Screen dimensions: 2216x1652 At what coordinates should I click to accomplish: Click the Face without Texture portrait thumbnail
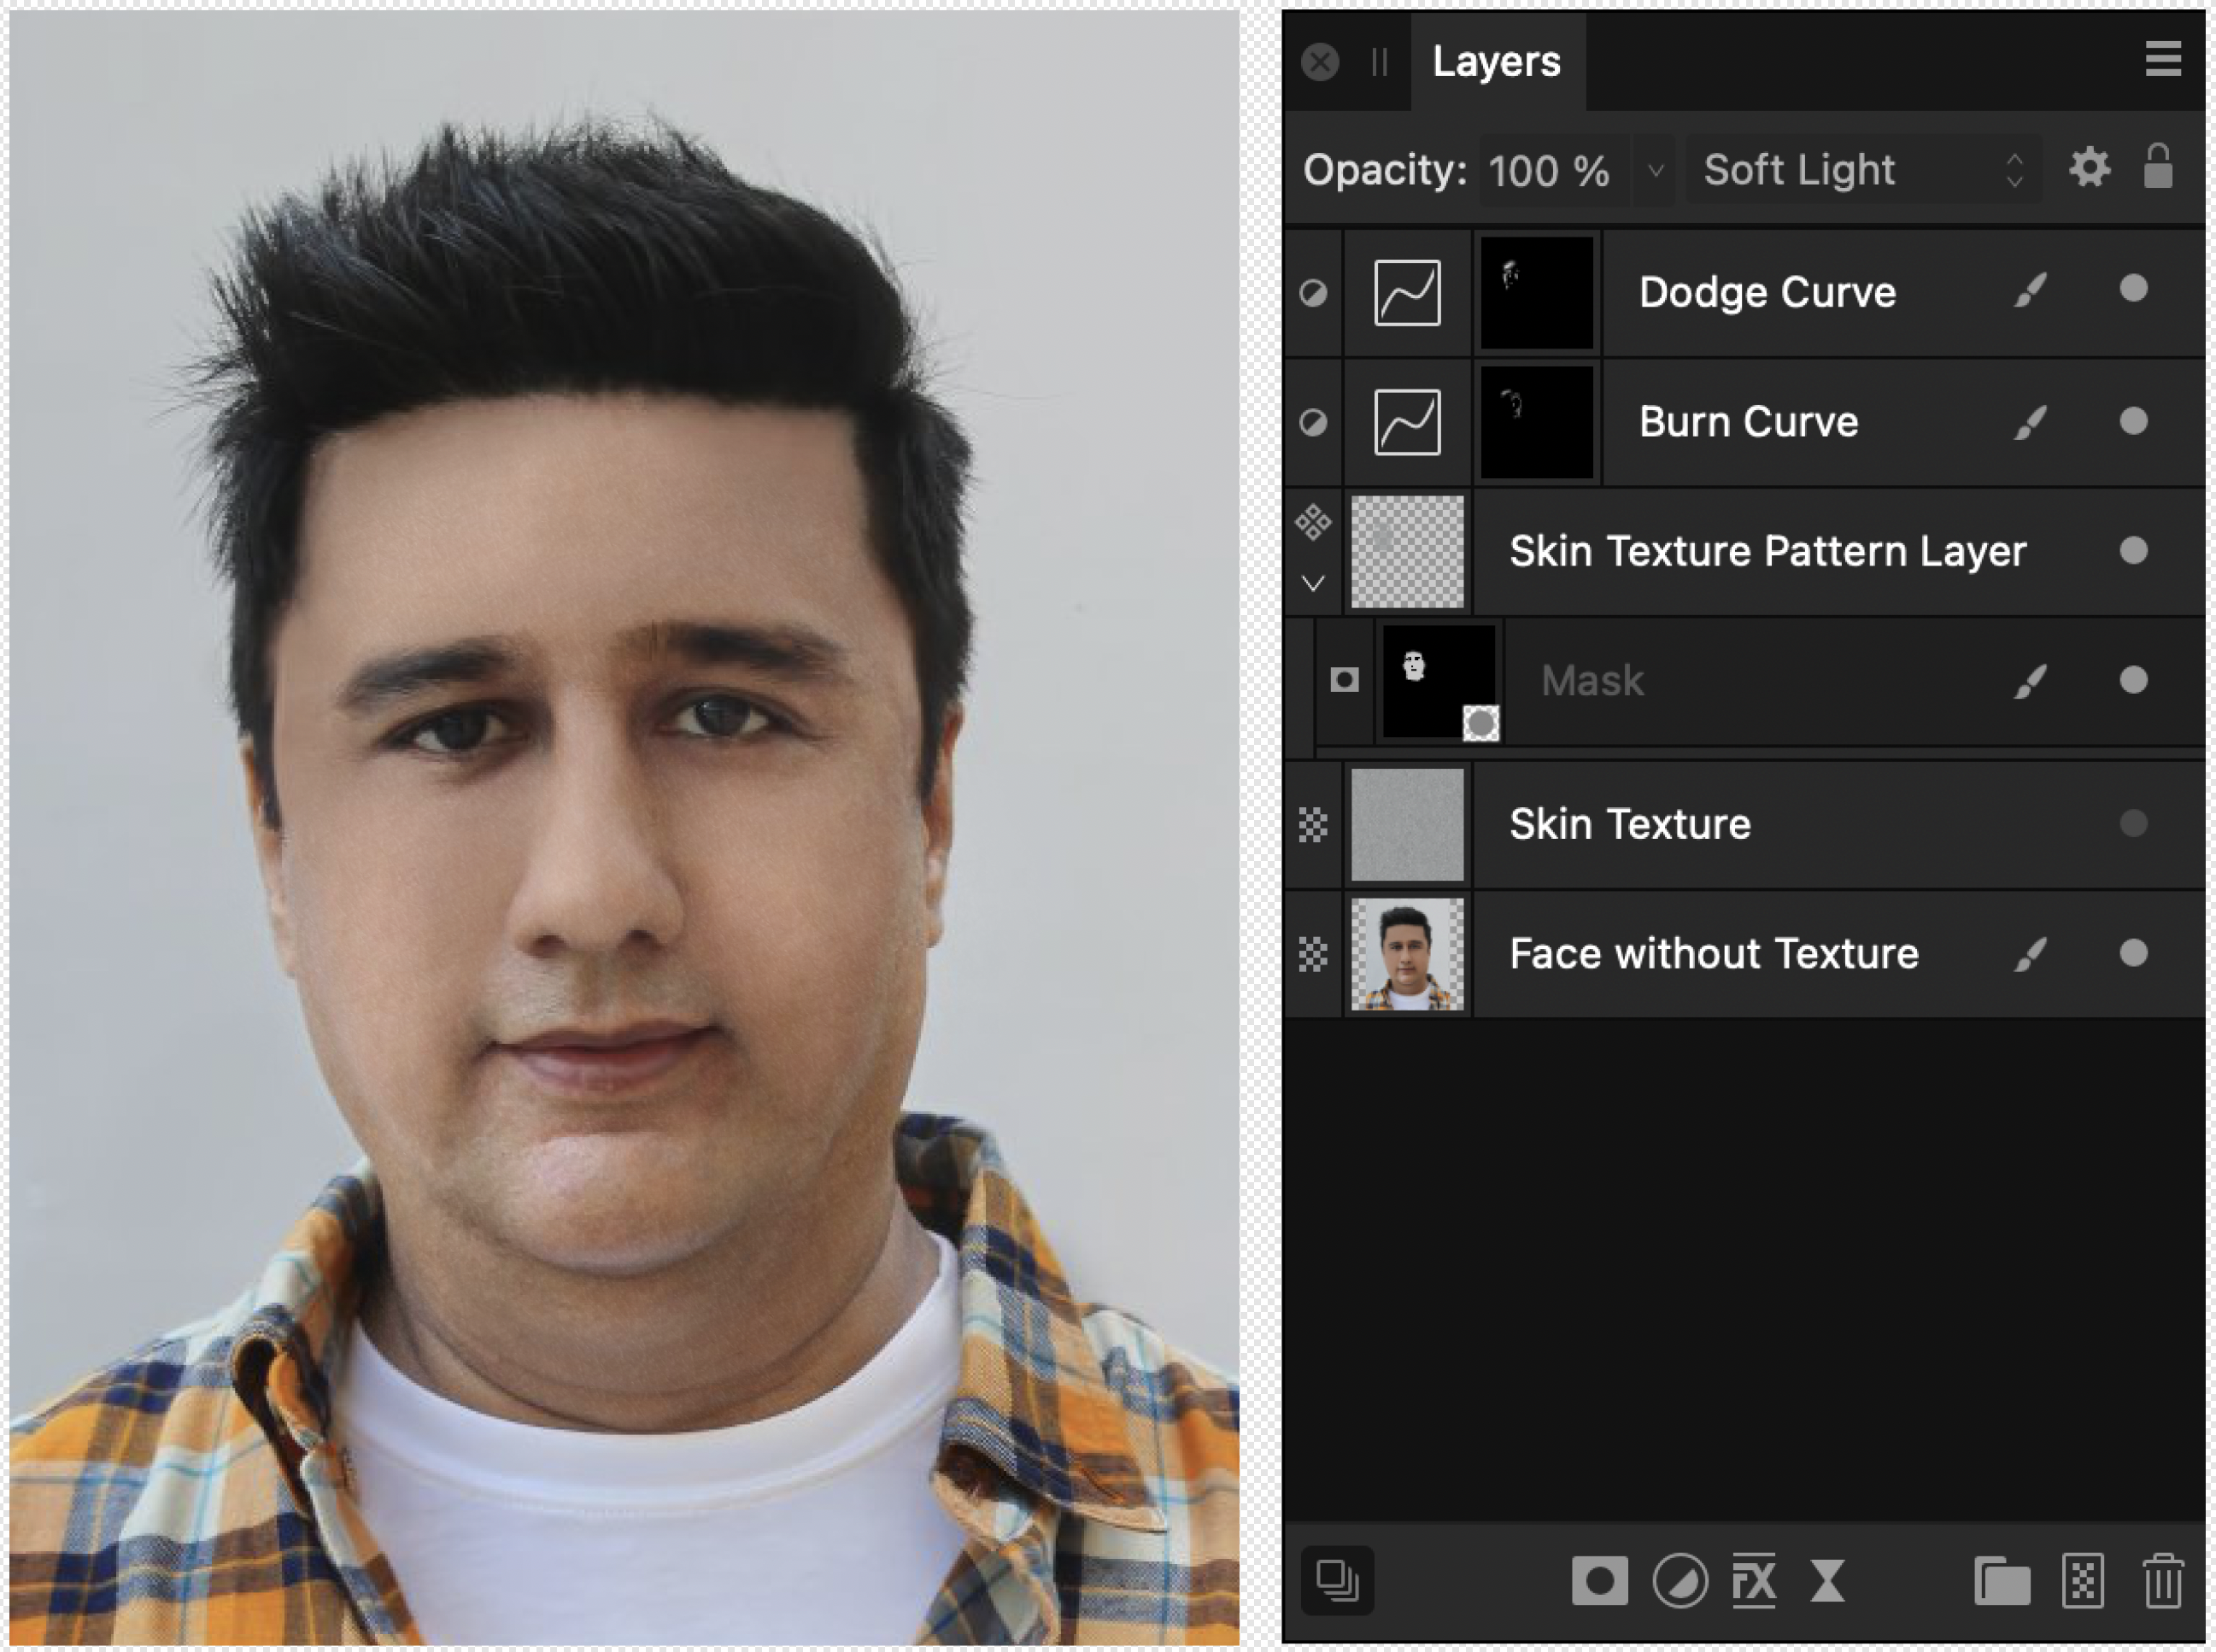tap(1407, 955)
